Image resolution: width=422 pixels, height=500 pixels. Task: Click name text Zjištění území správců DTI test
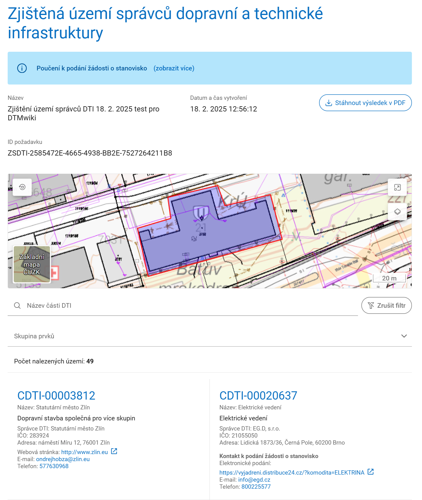(83, 113)
